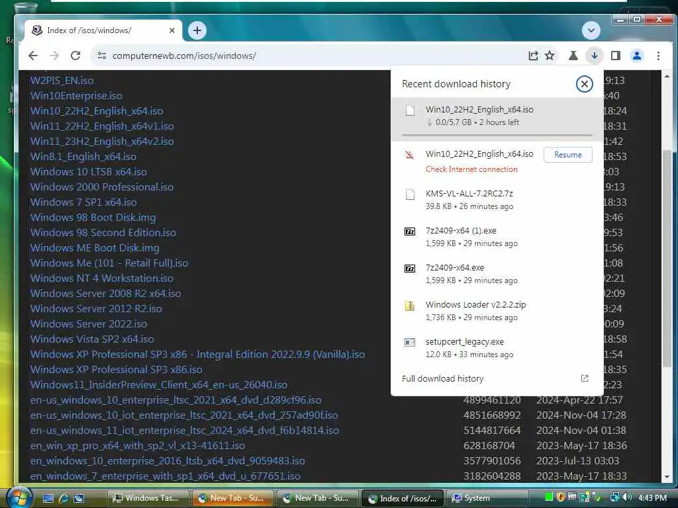Reload the current page
The image size is (678, 508).
[75, 56]
